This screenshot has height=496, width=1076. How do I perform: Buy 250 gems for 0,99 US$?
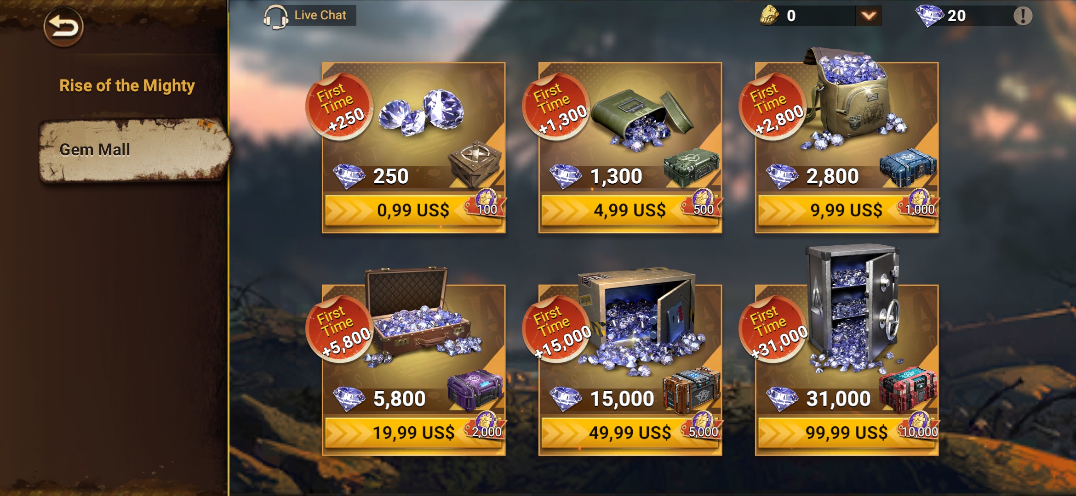(x=412, y=210)
